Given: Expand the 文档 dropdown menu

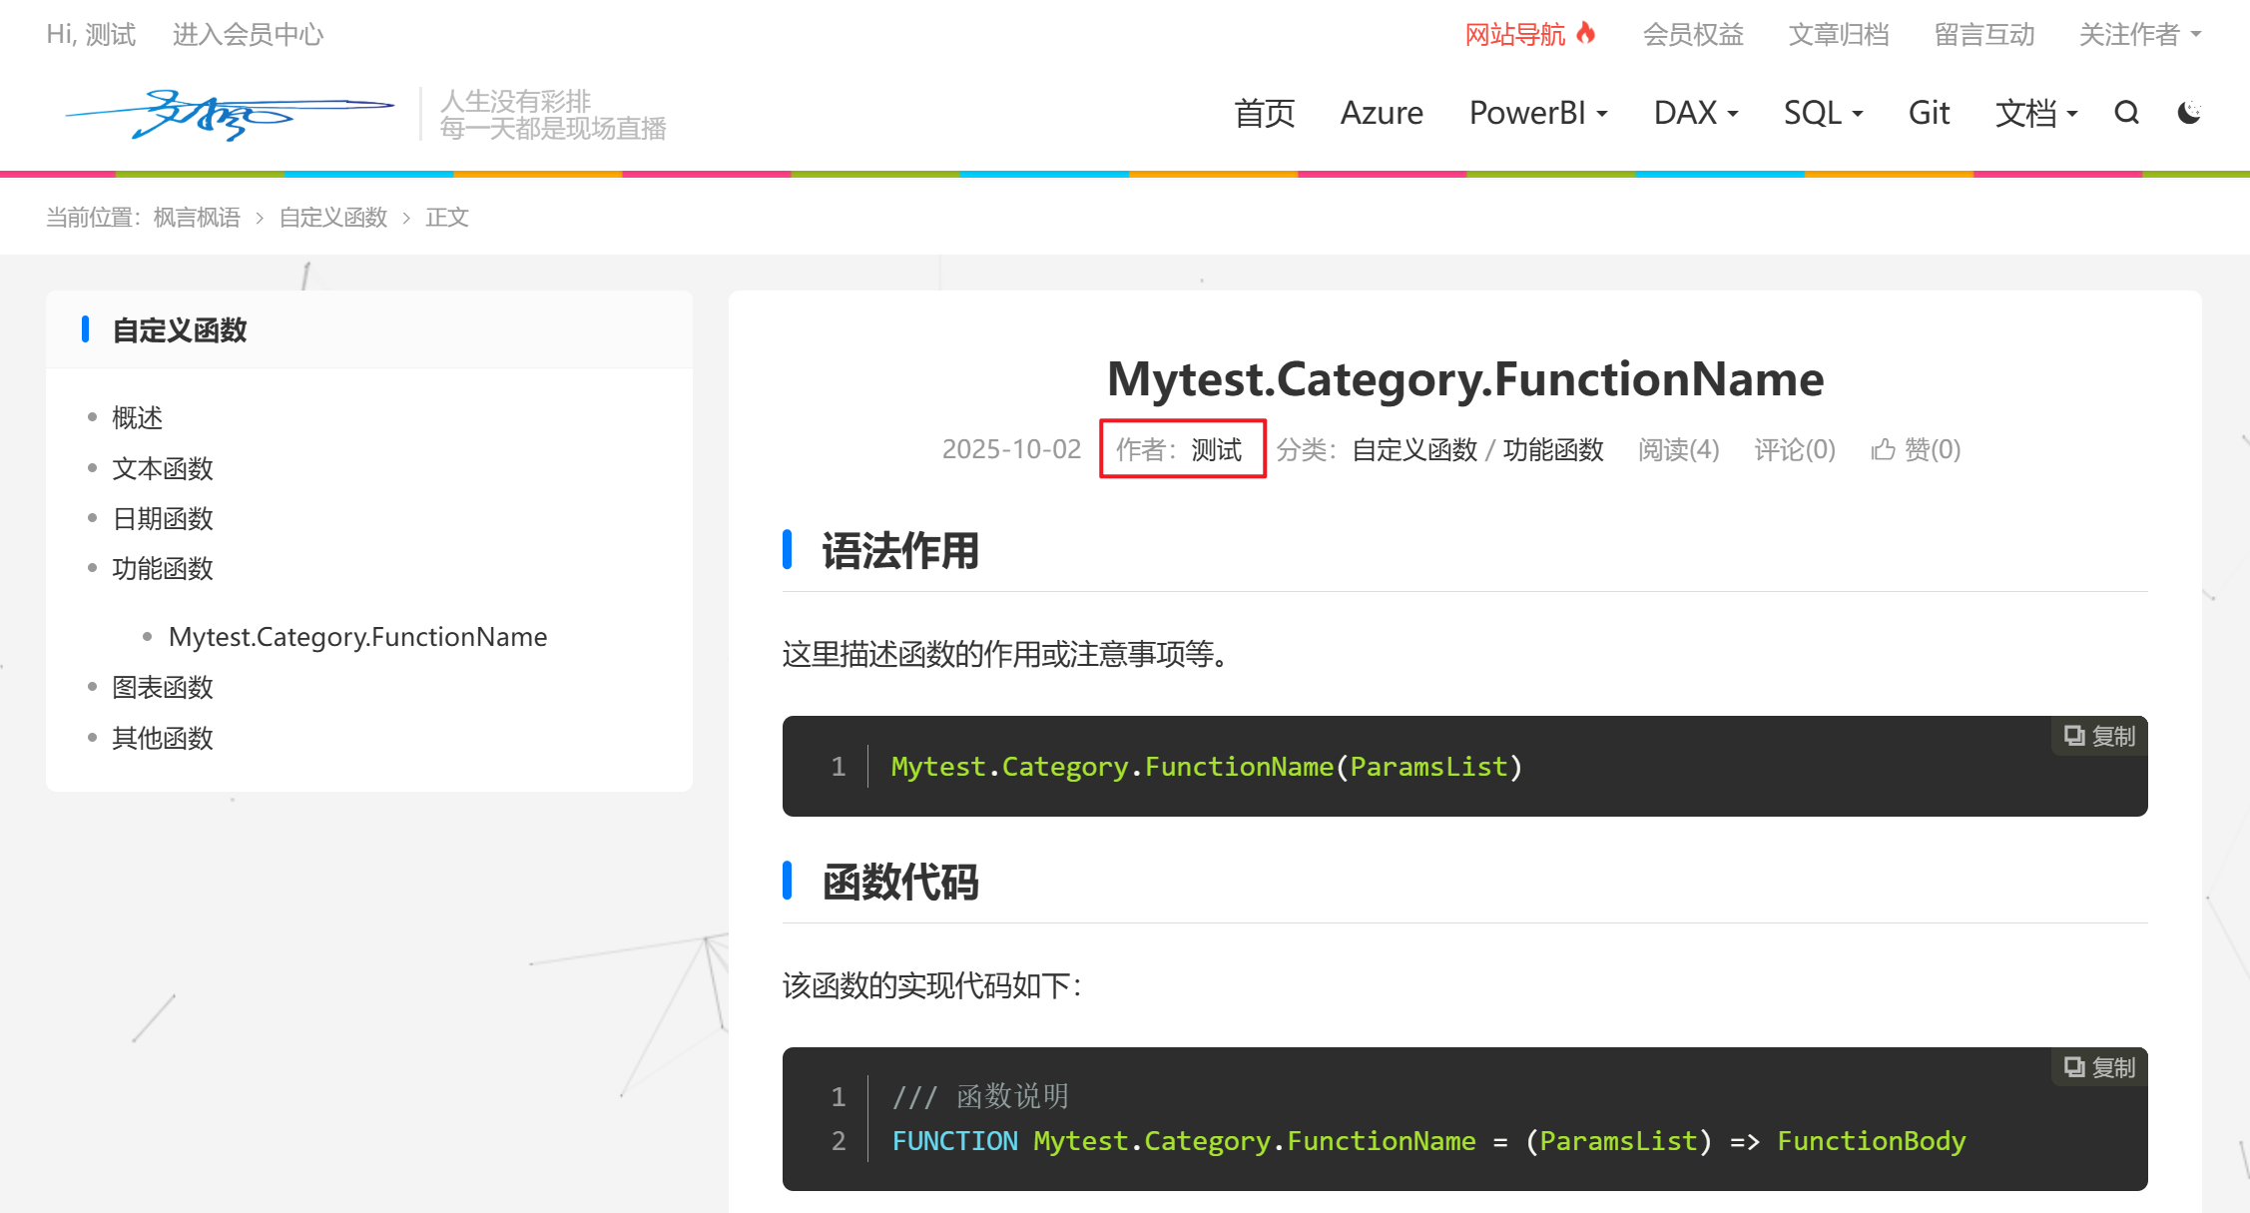Looking at the screenshot, I should coord(2035,113).
